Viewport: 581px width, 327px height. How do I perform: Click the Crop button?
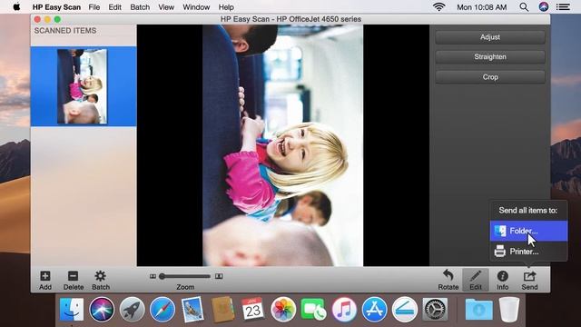pyautogui.click(x=490, y=77)
